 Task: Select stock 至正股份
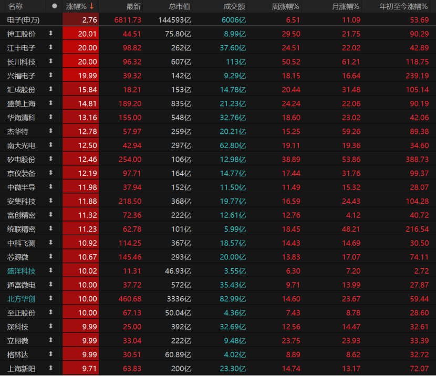tap(21, 313)
